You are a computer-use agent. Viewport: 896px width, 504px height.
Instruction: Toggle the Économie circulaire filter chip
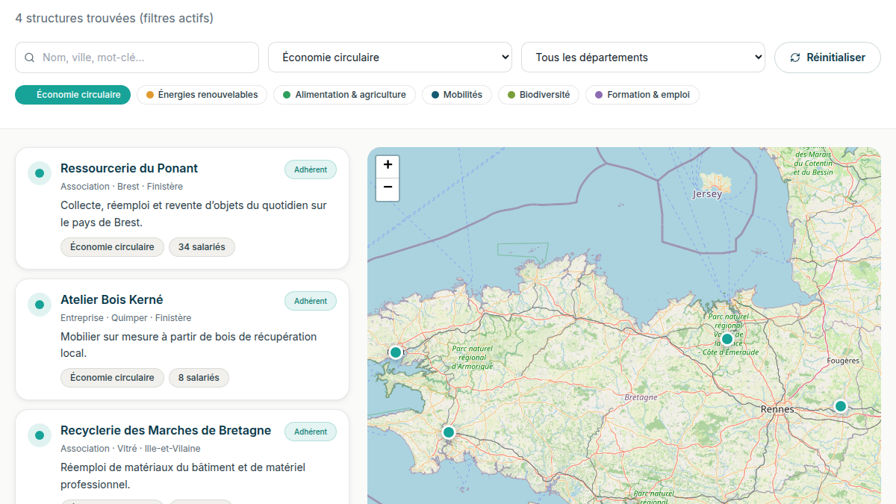(73, 95)
